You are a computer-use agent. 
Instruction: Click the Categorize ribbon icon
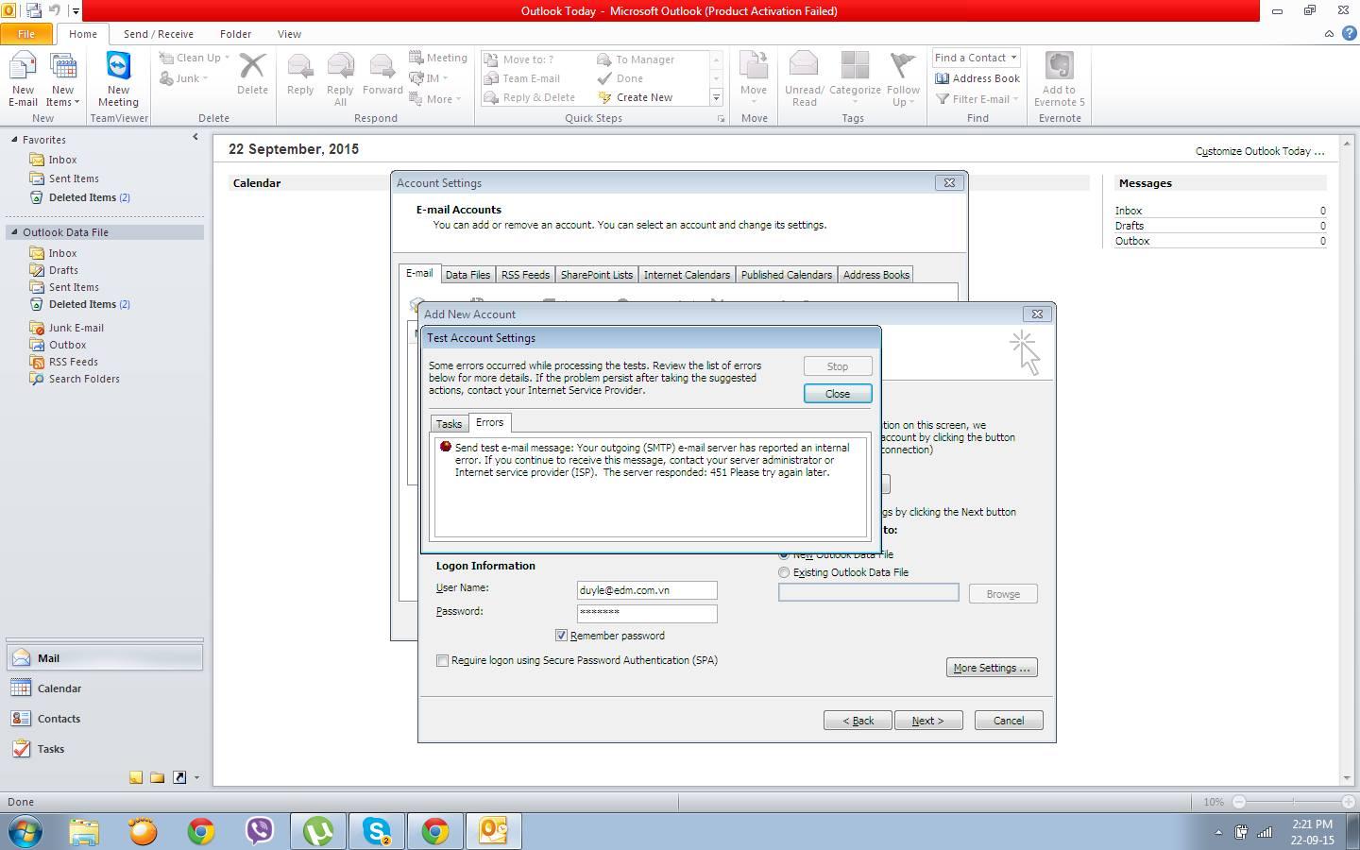[x=855, y=79]
